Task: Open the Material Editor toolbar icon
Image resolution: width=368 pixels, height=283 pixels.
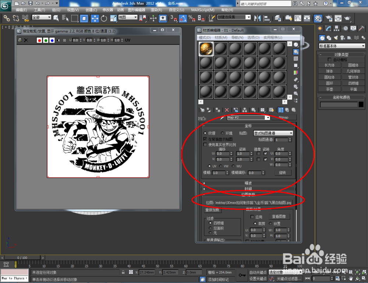Action: 318,18
